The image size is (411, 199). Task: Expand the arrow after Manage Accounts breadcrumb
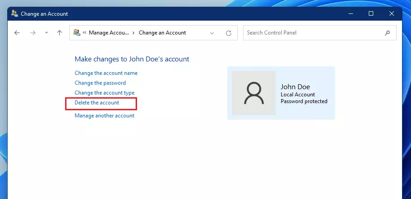133,33
